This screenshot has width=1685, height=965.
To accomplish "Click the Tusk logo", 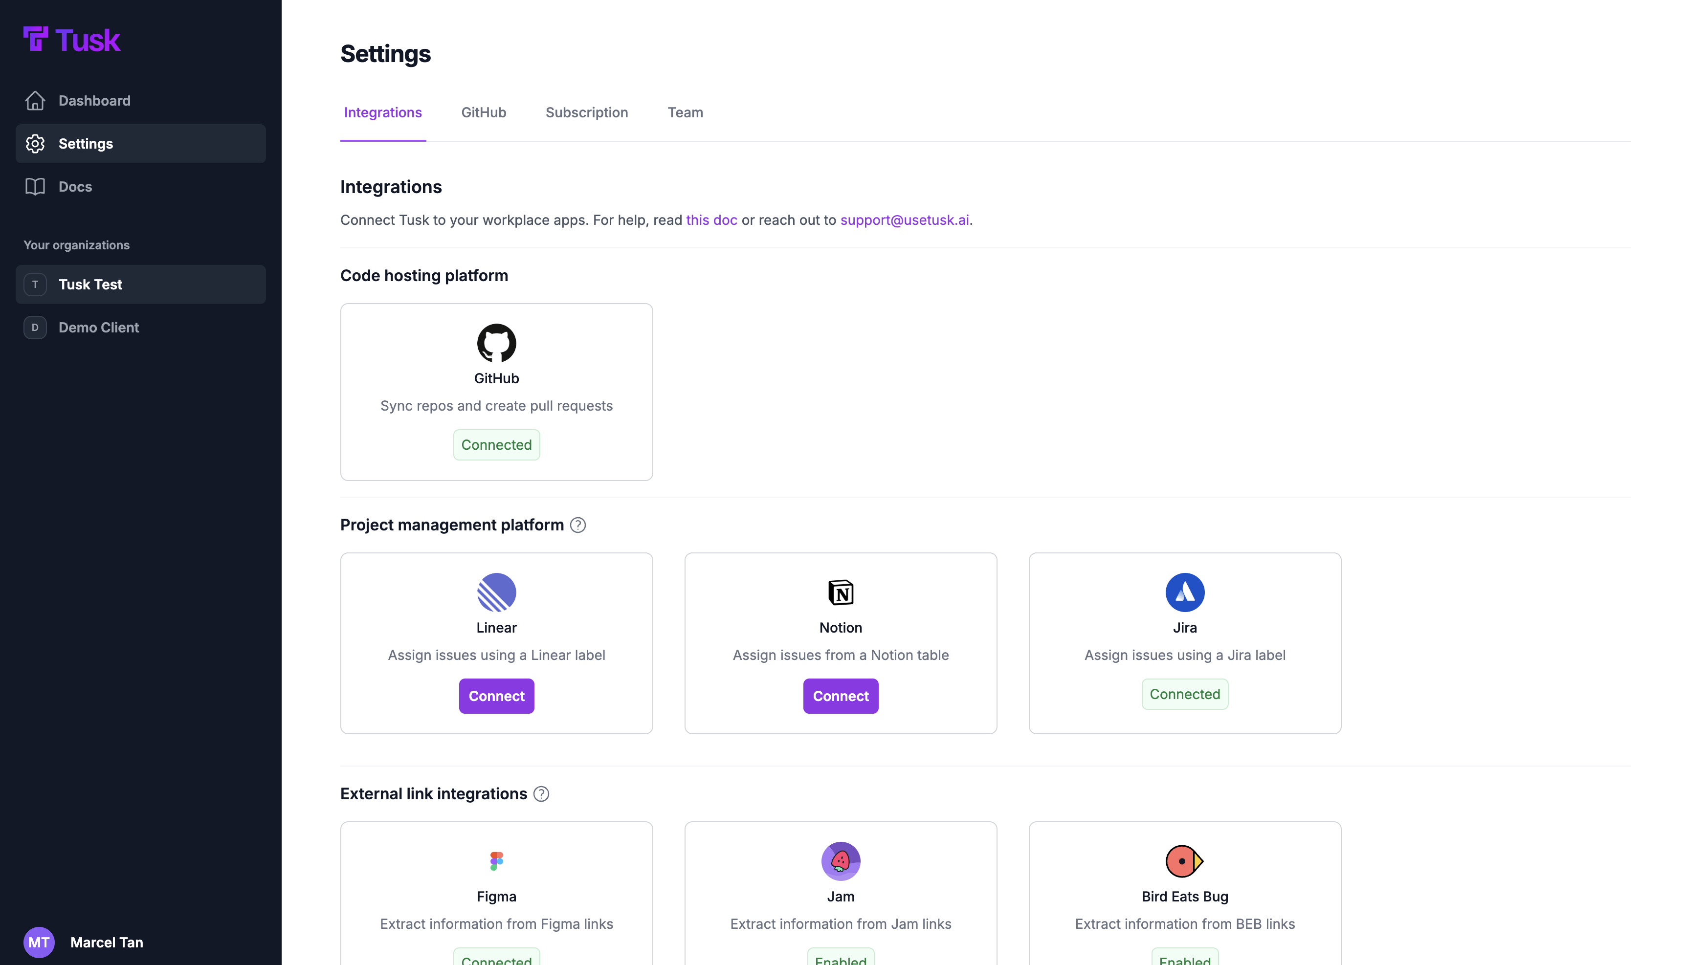I will click(x=71, y=40).
